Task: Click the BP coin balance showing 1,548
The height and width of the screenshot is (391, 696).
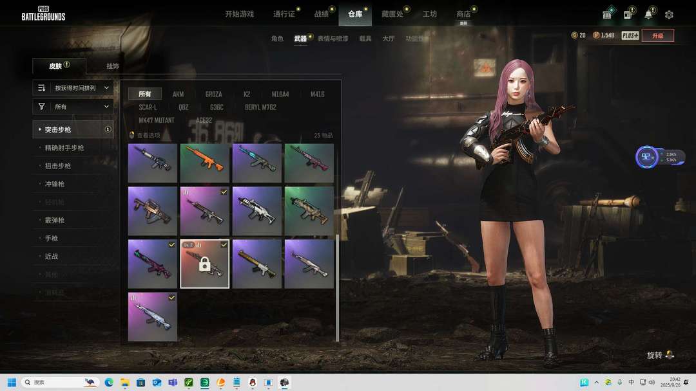Action: [604, 35]
